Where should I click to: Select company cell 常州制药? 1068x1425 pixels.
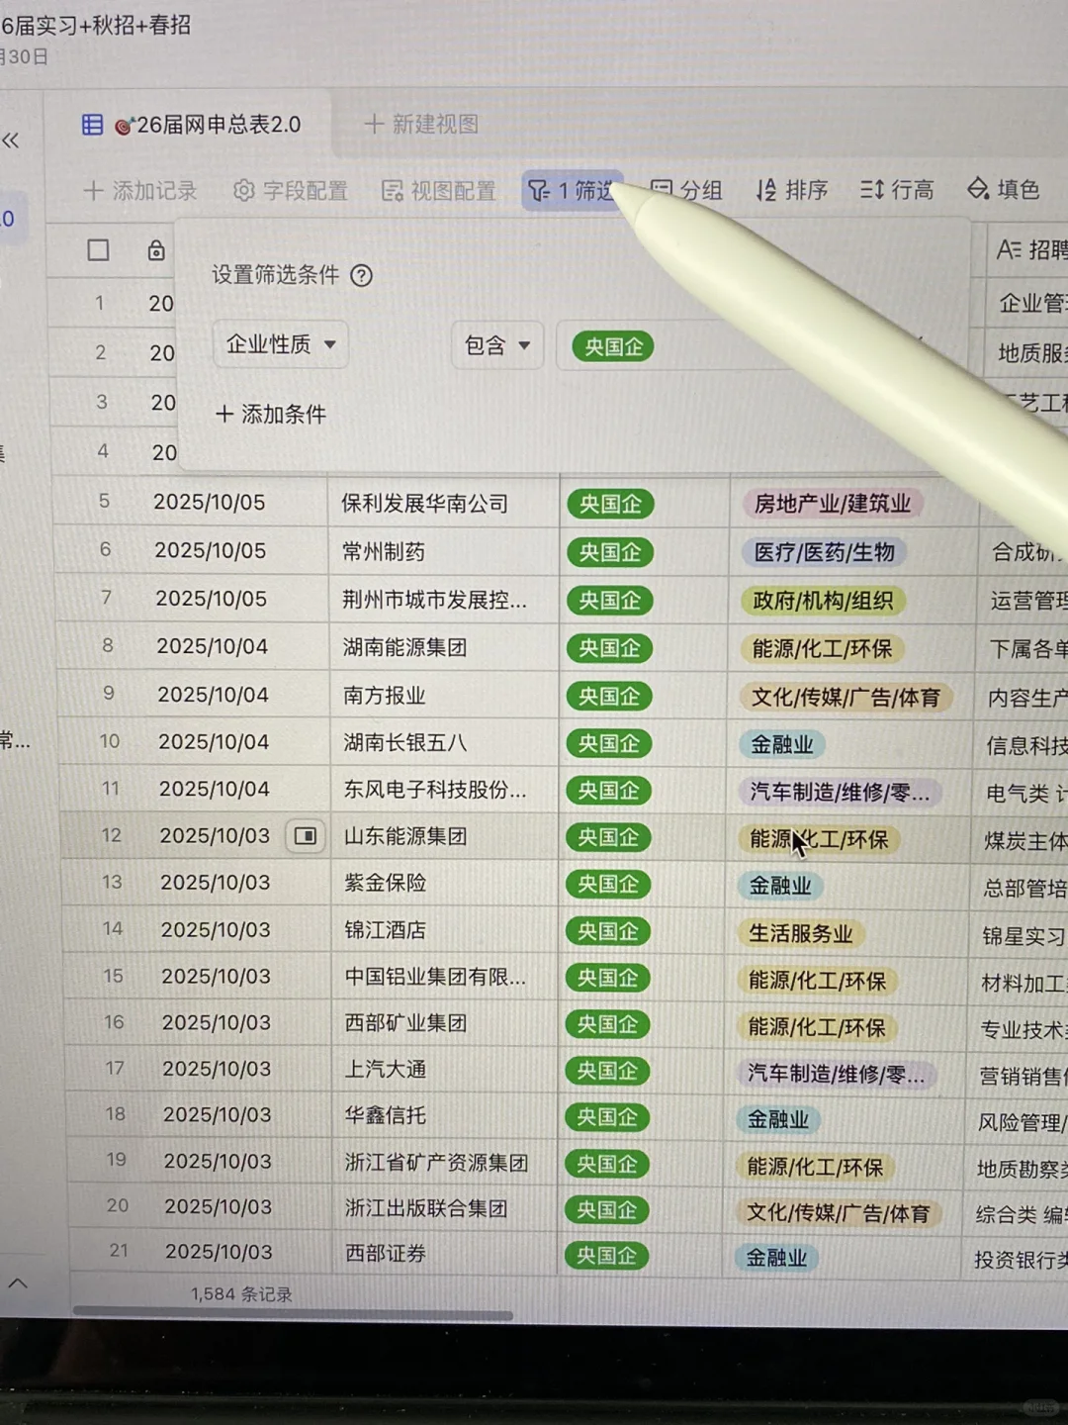tap(443, 551)
